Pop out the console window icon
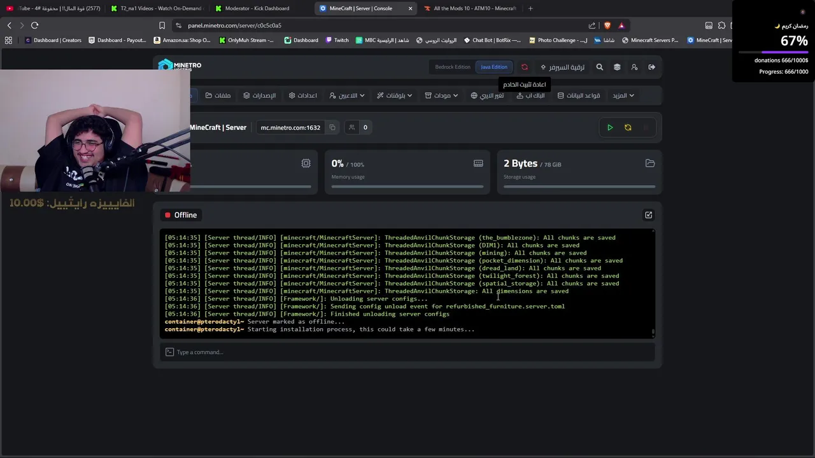815x458 pixels. 649,215
